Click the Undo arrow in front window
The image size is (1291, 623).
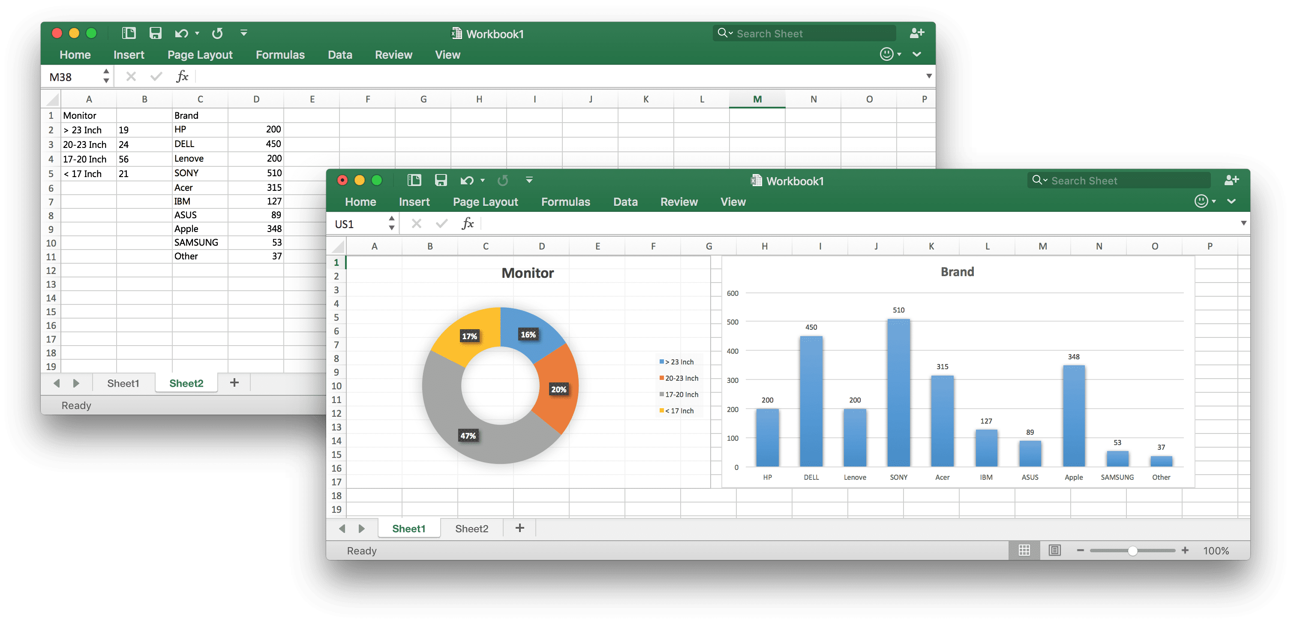(x=467, y=181)
